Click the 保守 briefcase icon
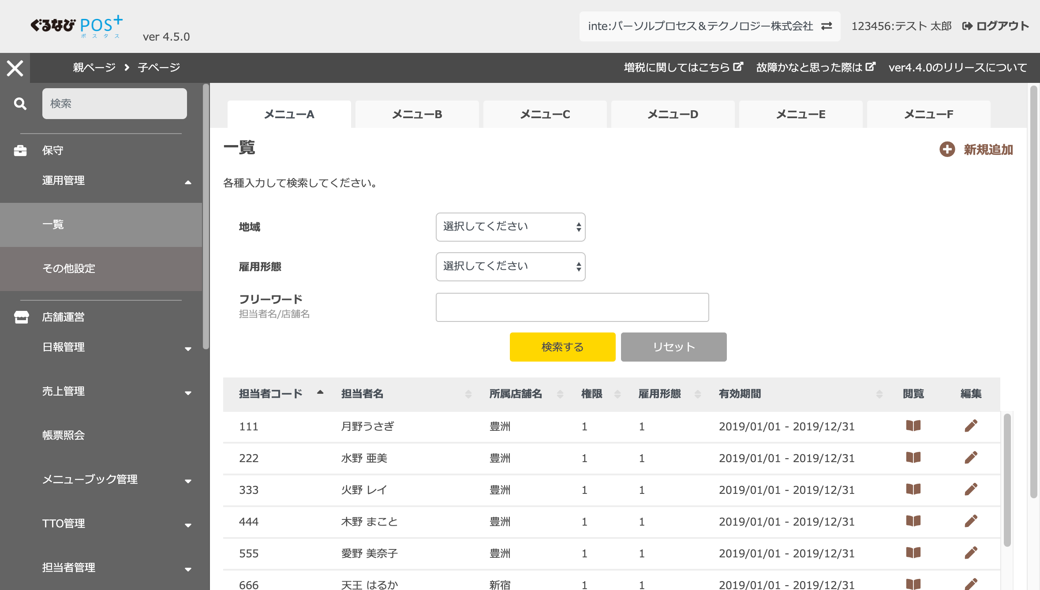This screenshot has height=590, width=1040. (x=20, y=150)
